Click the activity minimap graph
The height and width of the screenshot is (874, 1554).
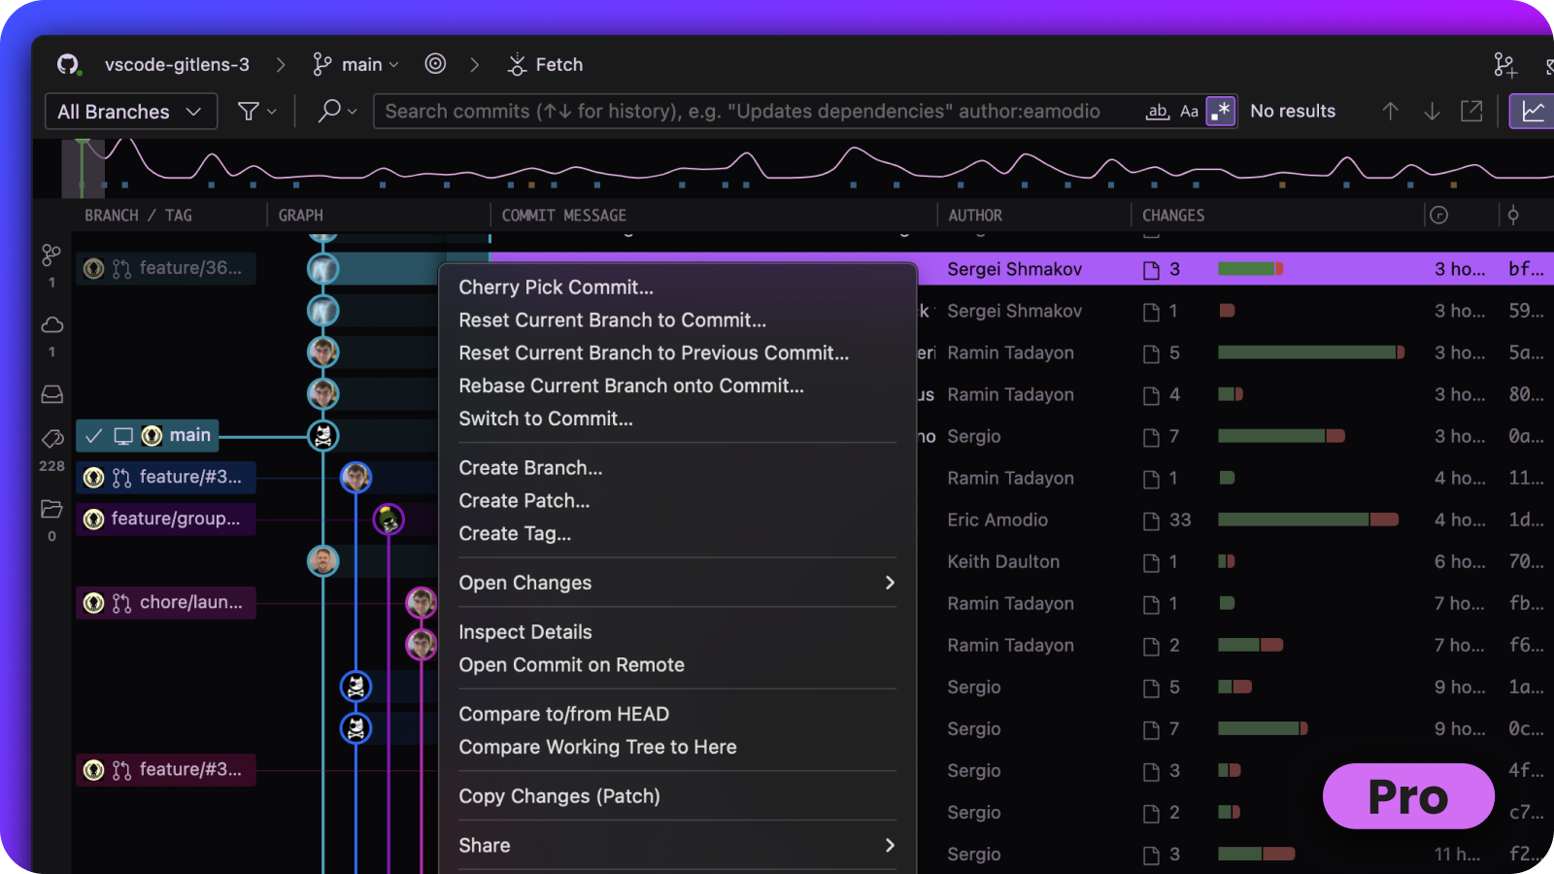tap(794, 168)
